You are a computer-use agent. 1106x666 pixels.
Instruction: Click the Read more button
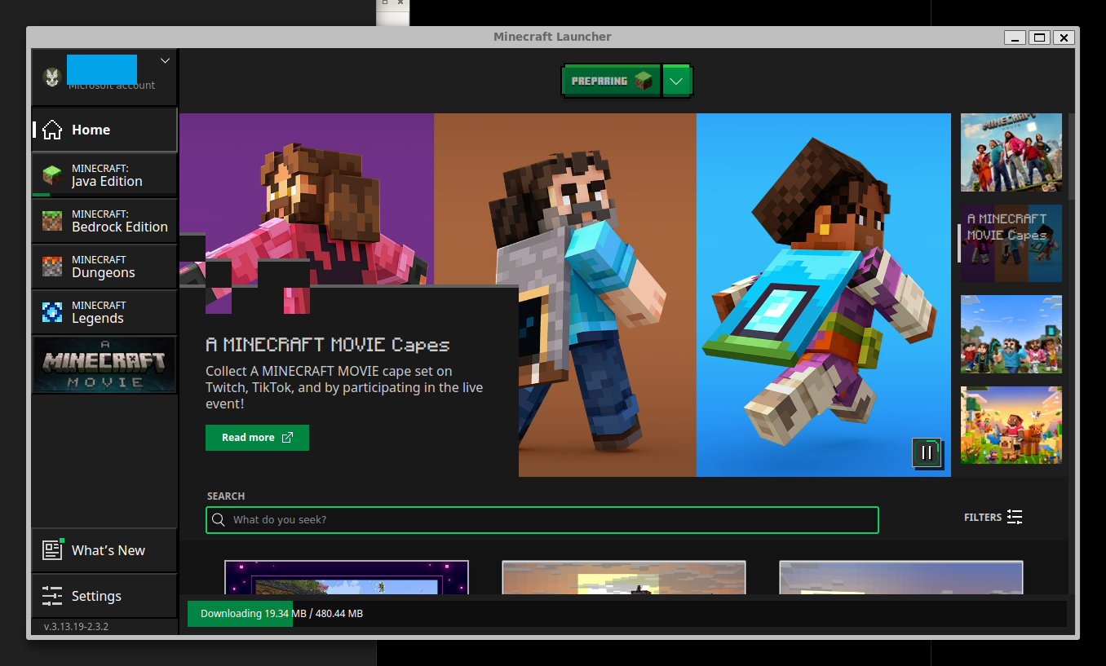click(257, 438)
